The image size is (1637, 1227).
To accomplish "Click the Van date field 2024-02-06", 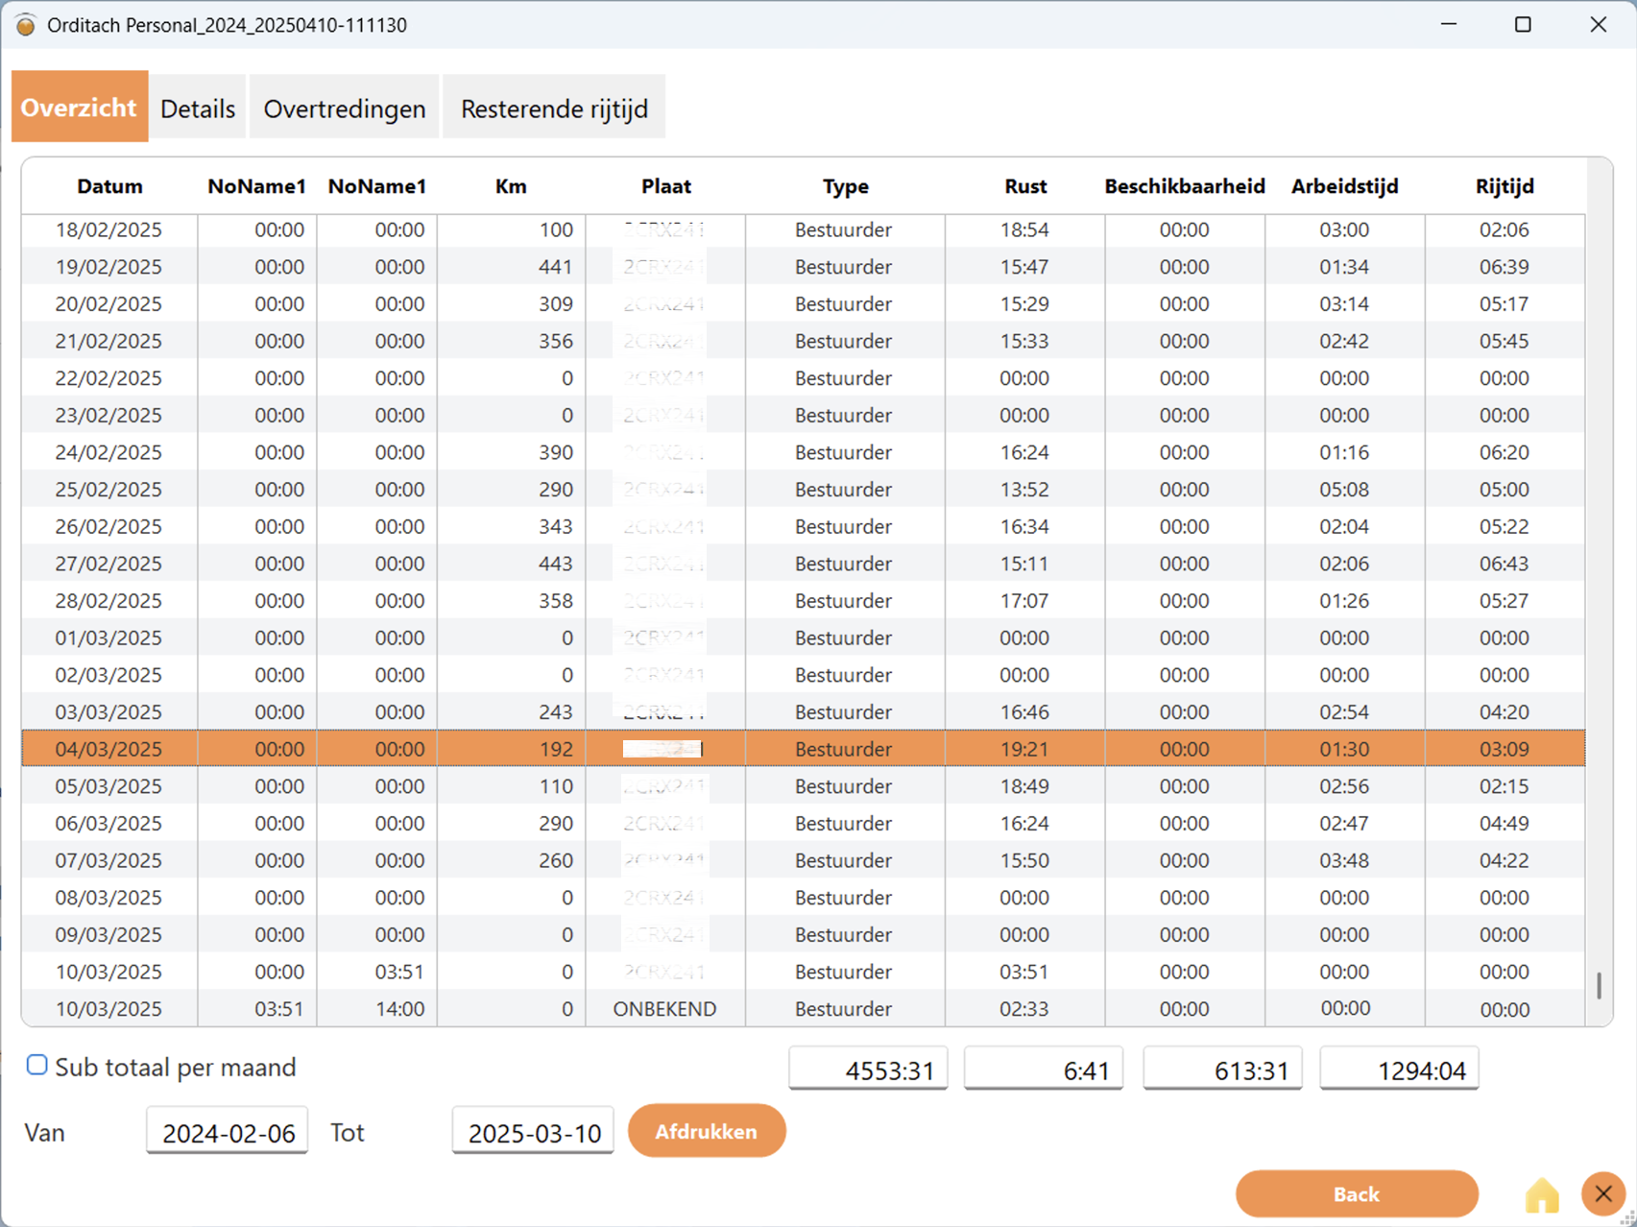I will coord(228,1131).
